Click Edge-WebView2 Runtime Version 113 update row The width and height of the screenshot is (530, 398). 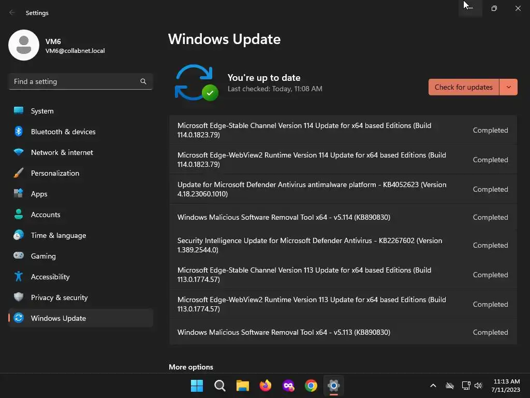(343, 304)
